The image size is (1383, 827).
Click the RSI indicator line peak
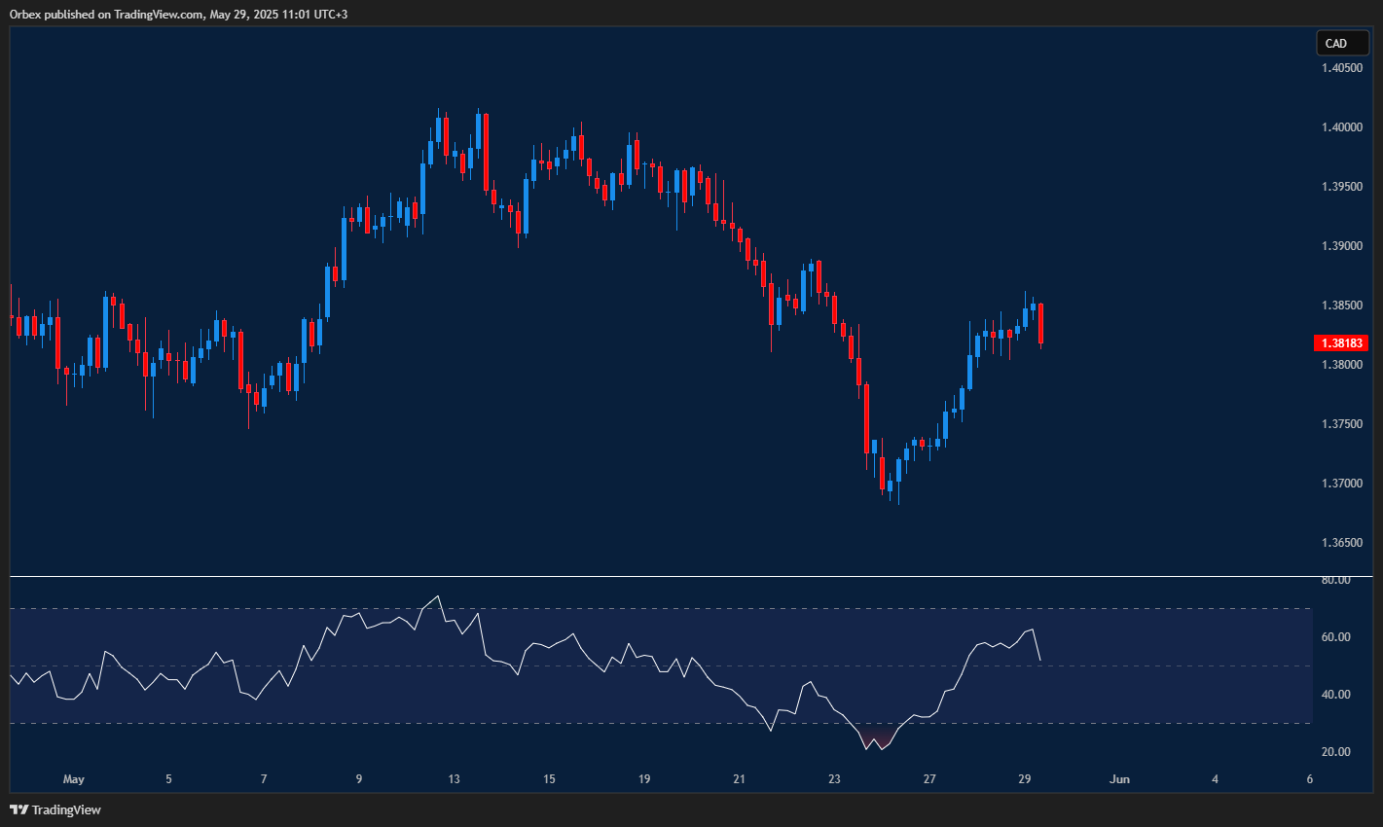440,593
